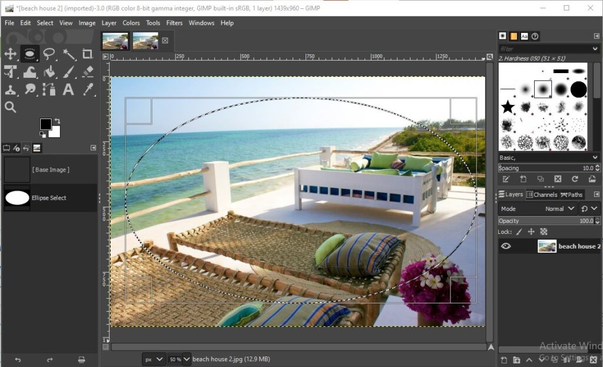Activate the Crop tool

[88, 54]
